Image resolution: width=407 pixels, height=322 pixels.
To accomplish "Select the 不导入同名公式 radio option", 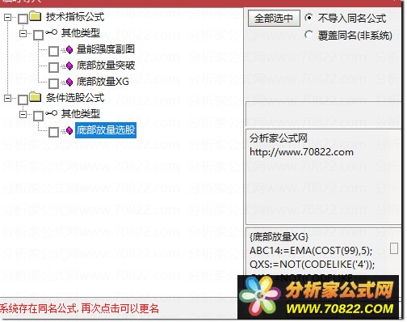I will tap(309, 18).
